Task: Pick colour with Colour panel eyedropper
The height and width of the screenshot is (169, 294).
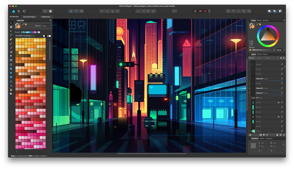Action: (x=257, y=25)
